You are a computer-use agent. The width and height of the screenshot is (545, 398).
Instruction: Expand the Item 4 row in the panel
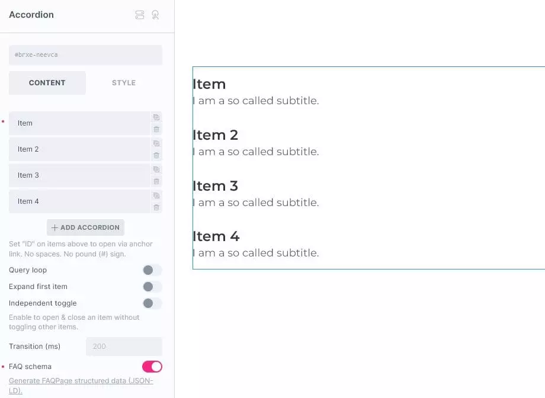pos(79,201)
